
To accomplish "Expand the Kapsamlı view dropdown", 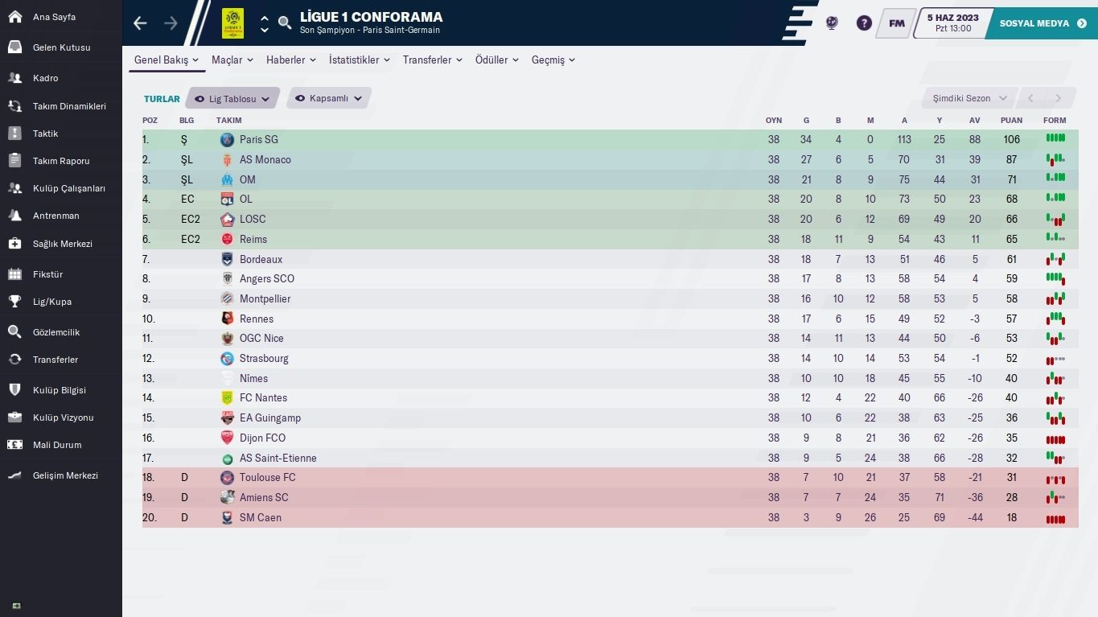I will tap(329, 99).
